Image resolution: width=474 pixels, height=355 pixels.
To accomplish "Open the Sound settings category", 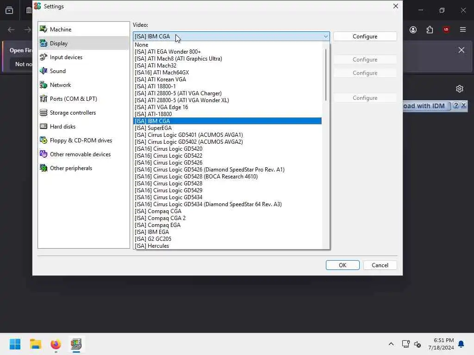I will (84, 71).
